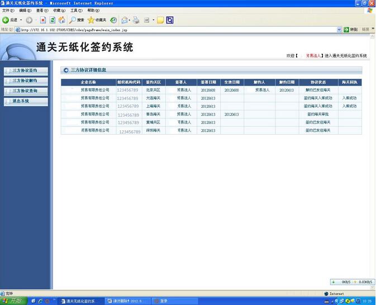Open 三方协议查询 in the sidebar
This screenshot has height=305, width=376.
(x=26, y=91)
